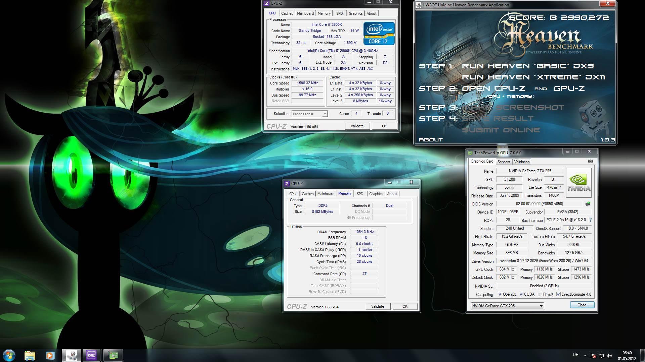This screenshot has width=645, height=362.
Task: Run Heaven "Xtreme" DX11 benchmark
Action: coord(533,77)
